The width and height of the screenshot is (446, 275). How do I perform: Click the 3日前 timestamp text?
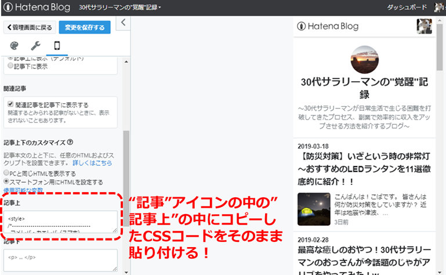(341, 222)
